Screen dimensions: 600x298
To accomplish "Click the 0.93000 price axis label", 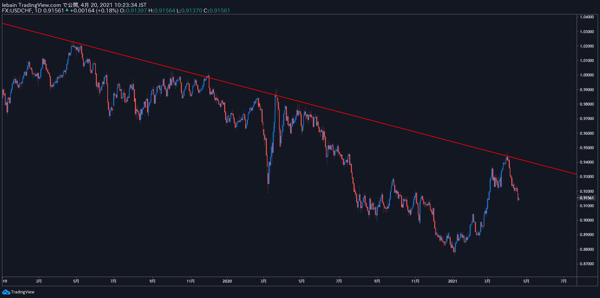I will pyautogui.click(x=587, y=177).
